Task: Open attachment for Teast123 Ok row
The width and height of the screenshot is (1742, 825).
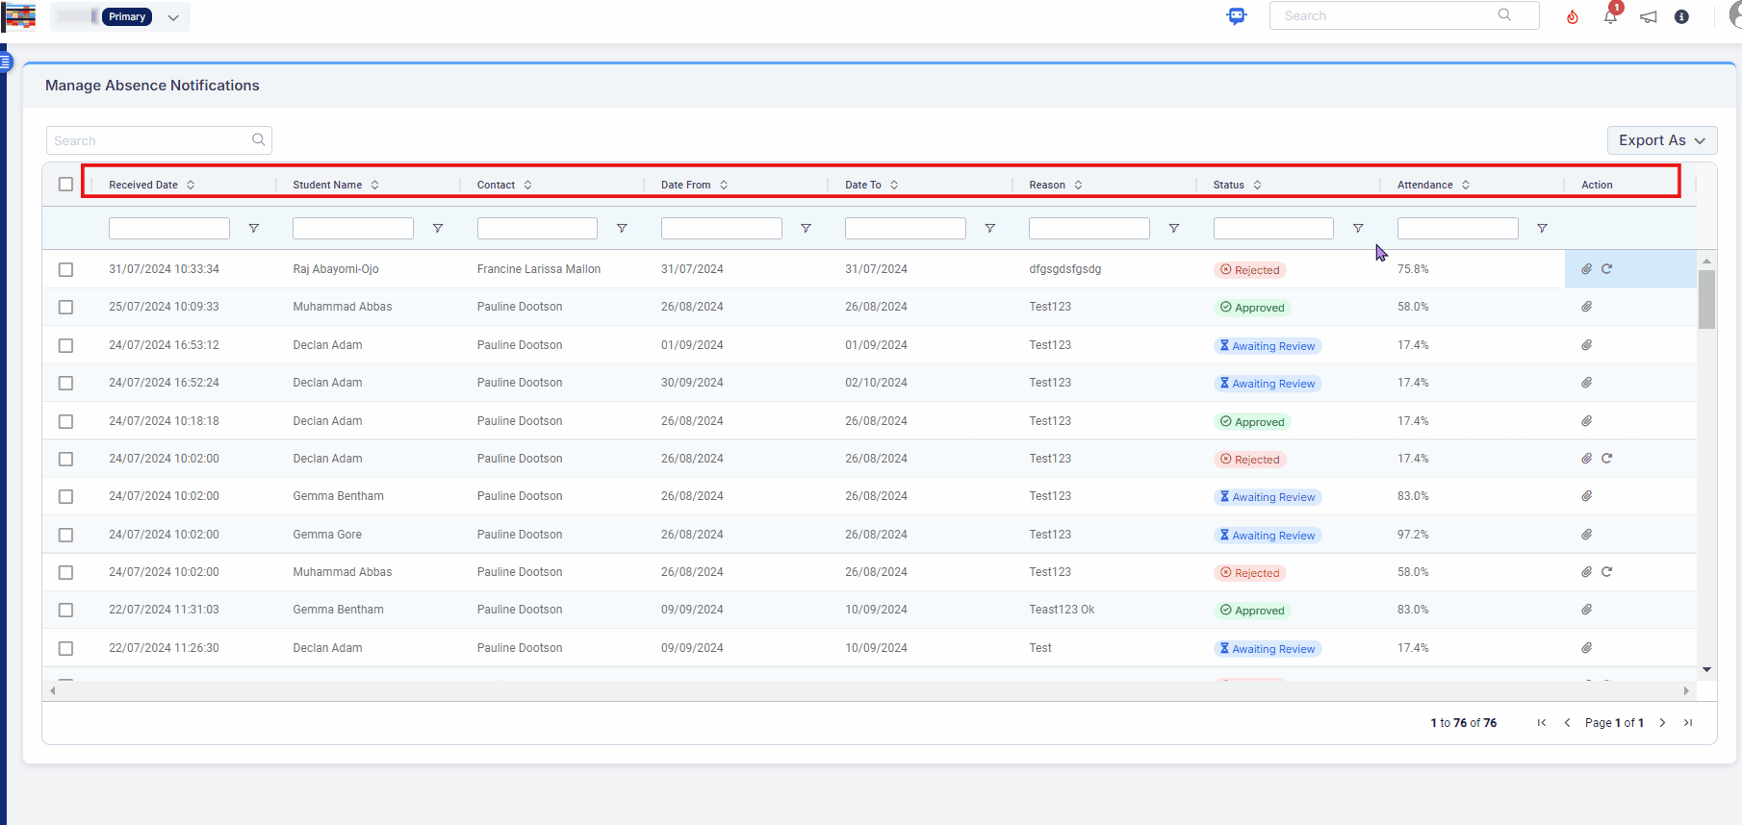Action: tap(1586, 610)
